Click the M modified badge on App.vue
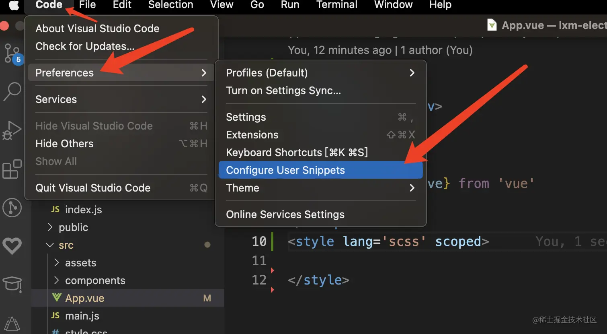The height and width of the screenshot is (334, 607). (x=207, y=298)
